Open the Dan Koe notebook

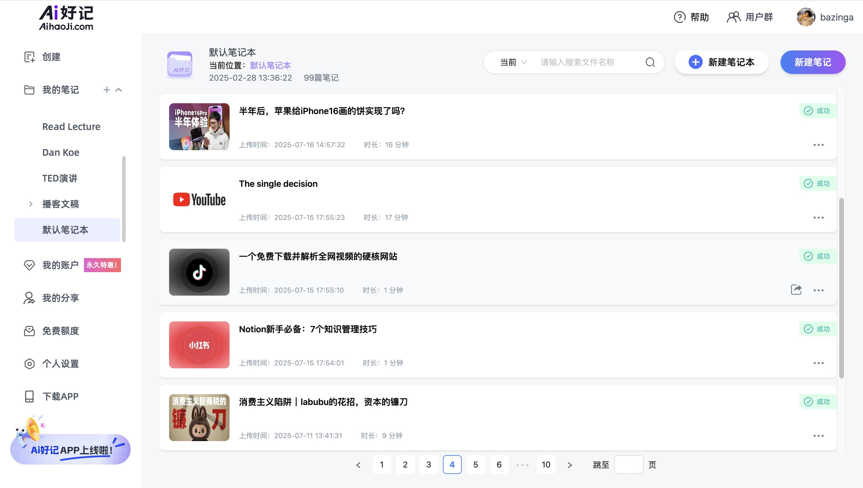61,152
